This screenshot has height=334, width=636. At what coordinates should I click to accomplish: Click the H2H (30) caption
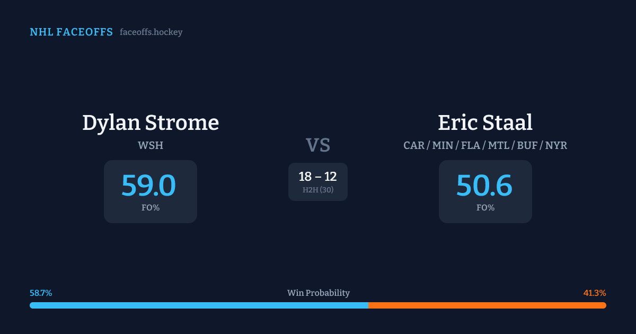pyautogui.click(x=318, y=190)
